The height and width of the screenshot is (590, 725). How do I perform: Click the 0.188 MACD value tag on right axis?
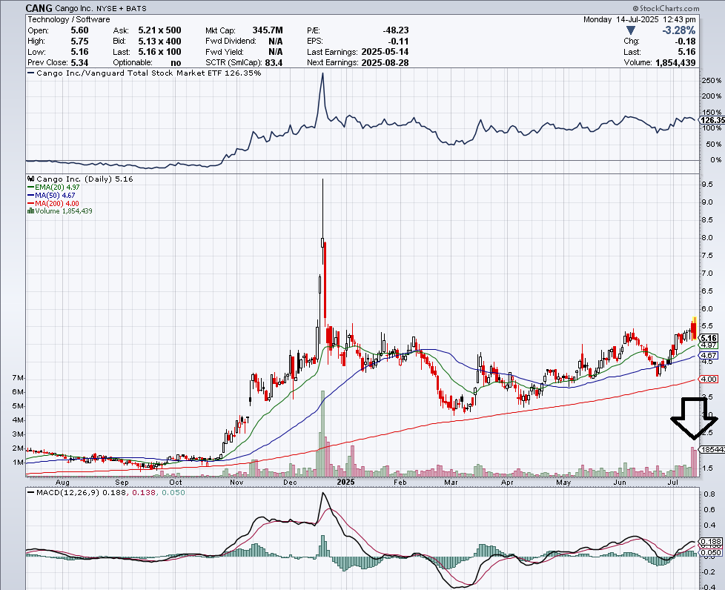[711, 541]
